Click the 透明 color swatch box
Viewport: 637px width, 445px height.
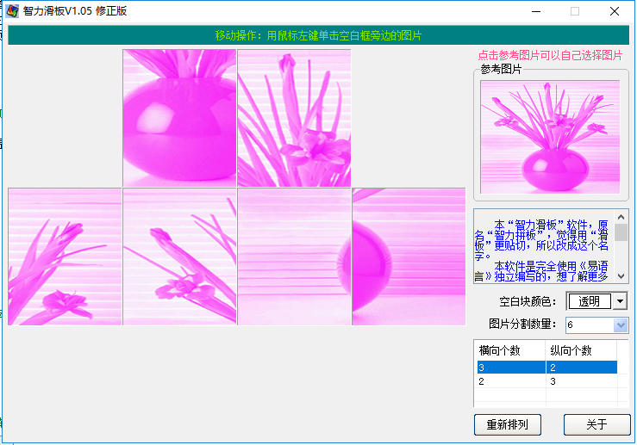click(589, 301)
